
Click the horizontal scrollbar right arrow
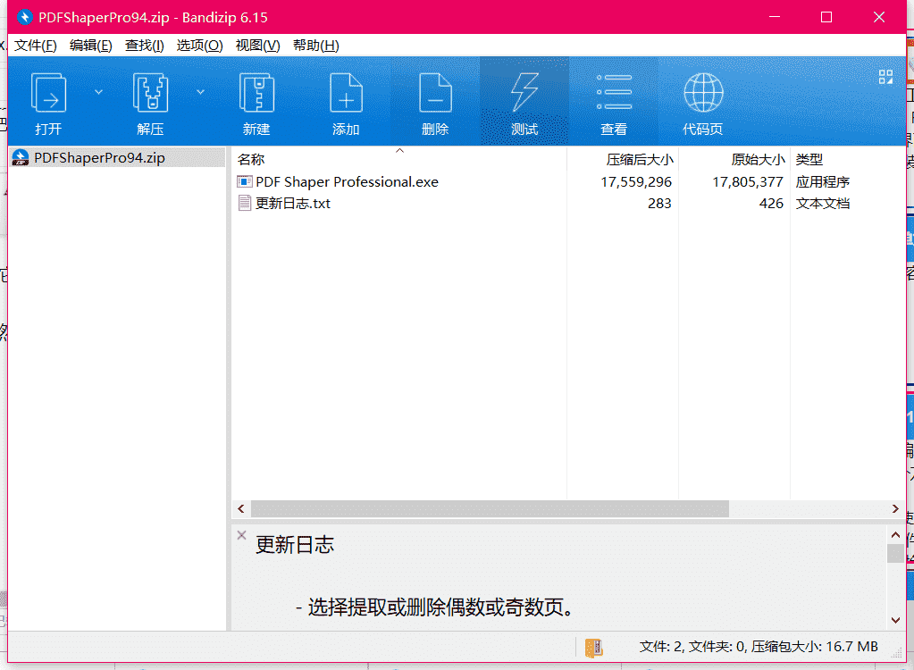pyautogui.click(x=895, y=509)
